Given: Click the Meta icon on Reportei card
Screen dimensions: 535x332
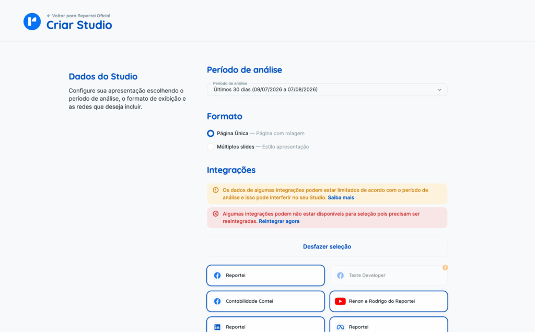Looking at the screenshot, I should [340, 327].
